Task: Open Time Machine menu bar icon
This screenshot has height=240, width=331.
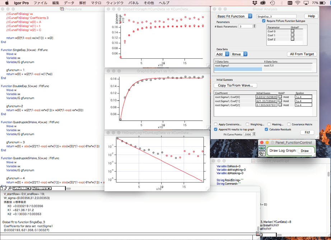Action: click(272, 3)
